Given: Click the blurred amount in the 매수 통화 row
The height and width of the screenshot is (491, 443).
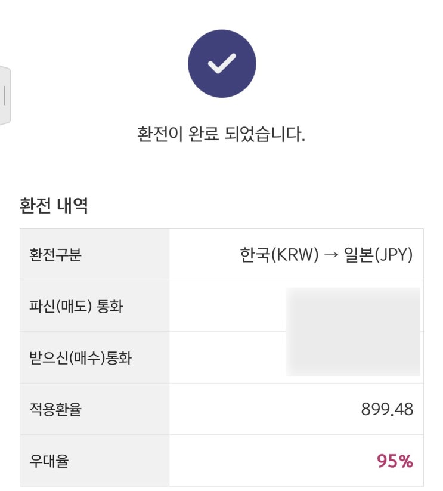Looking at the screenshot, I should tap(353, 356).
